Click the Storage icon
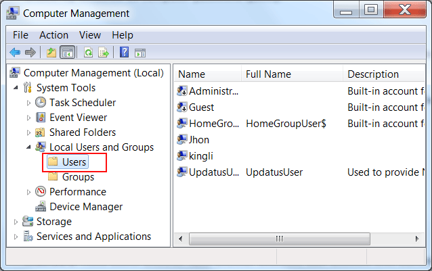 28,221
